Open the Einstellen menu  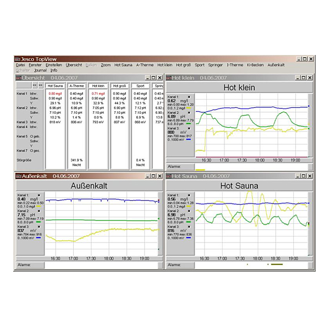[x=54, y=65]
